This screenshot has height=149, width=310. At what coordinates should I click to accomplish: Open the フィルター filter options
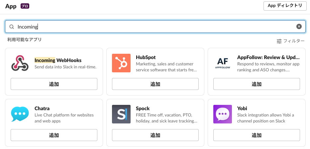click(290, 41)
